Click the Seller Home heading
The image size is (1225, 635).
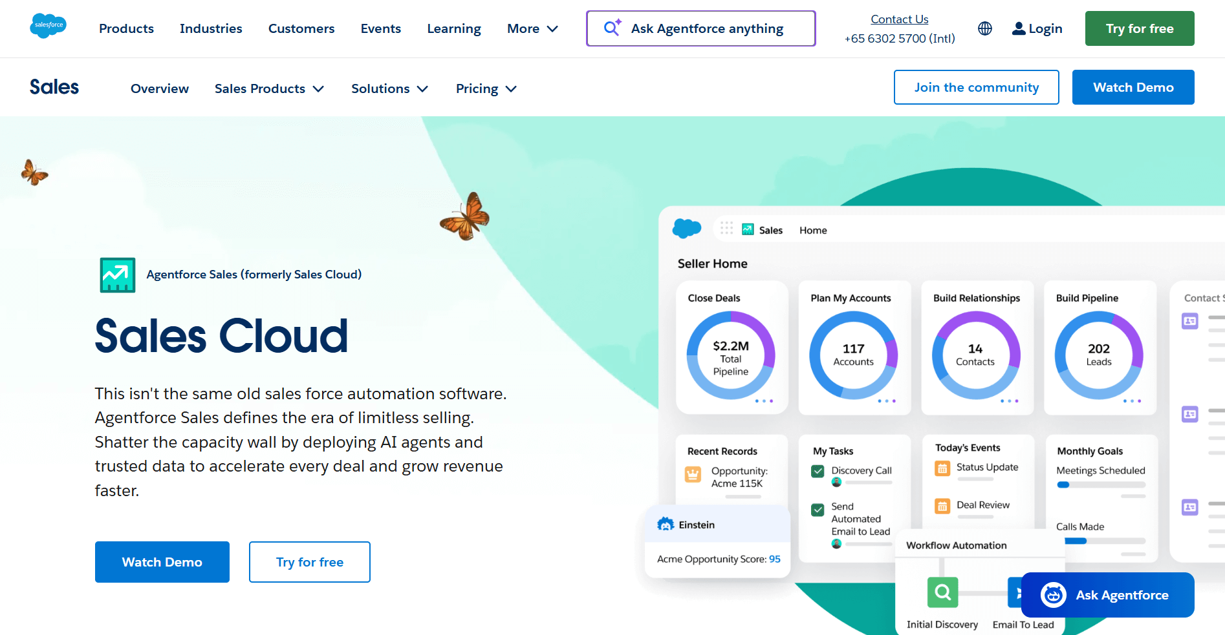[x=713, y=264]
